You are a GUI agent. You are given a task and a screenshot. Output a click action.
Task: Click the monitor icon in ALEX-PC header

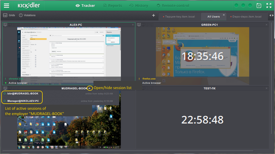tap(5, 25)
